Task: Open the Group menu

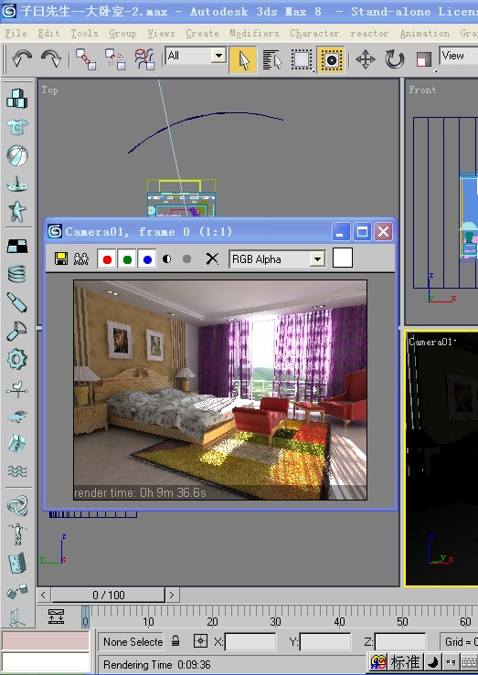Action: tap(122, 33)
